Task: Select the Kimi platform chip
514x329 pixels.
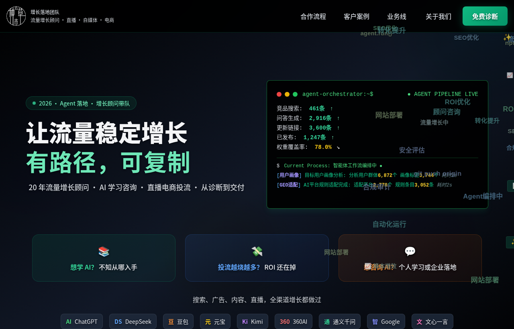Action: (x=253, y=321)
